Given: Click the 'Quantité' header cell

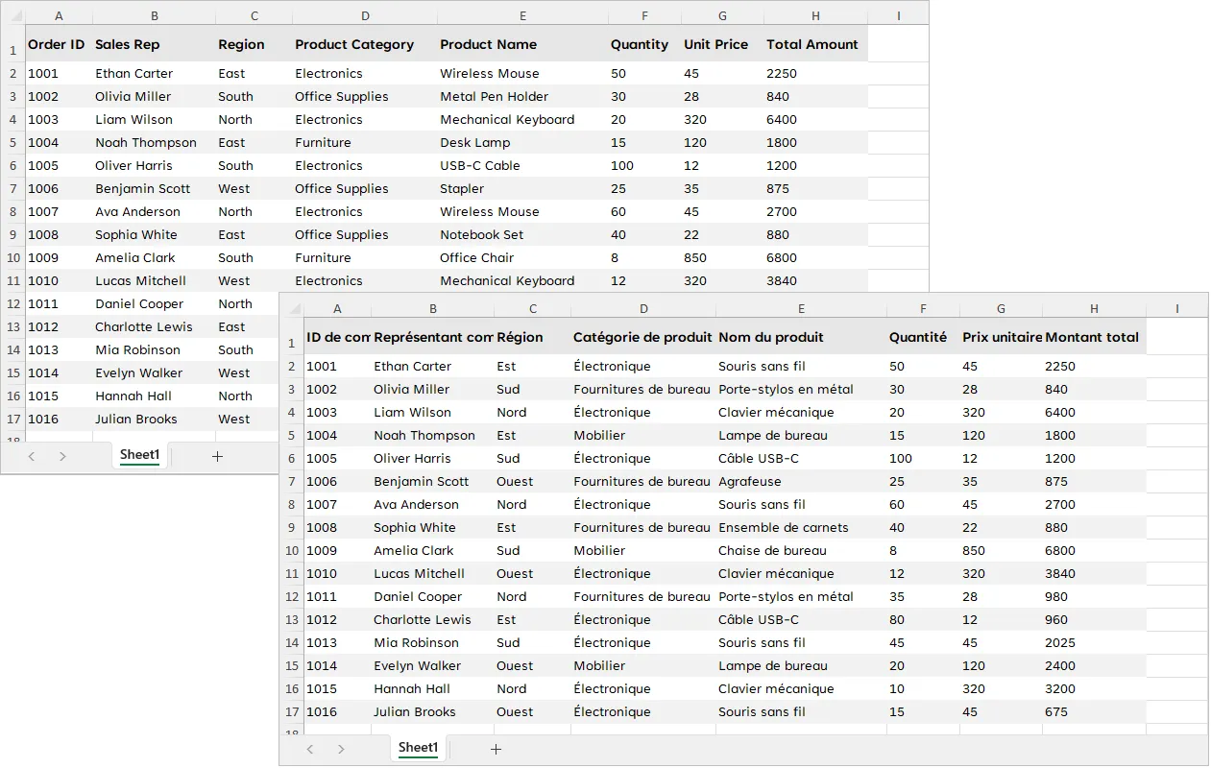Looking at the screenshot, I should click(x=923, y=336).
